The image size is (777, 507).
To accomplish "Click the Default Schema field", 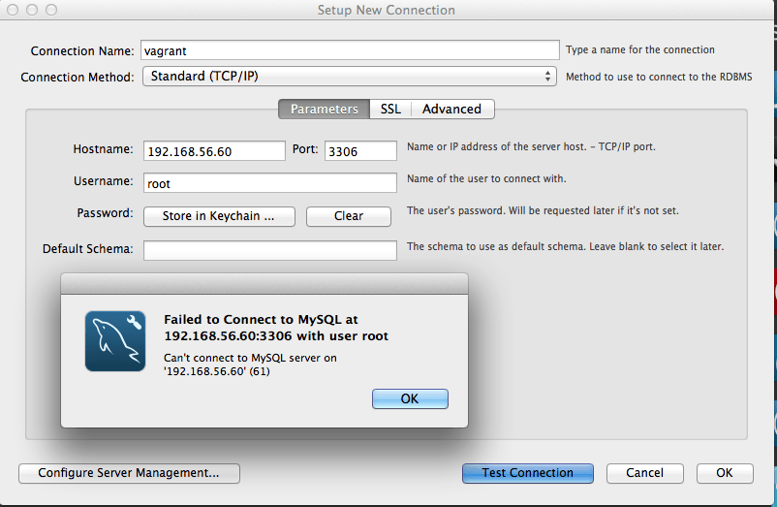I will (x=269, y=250).
